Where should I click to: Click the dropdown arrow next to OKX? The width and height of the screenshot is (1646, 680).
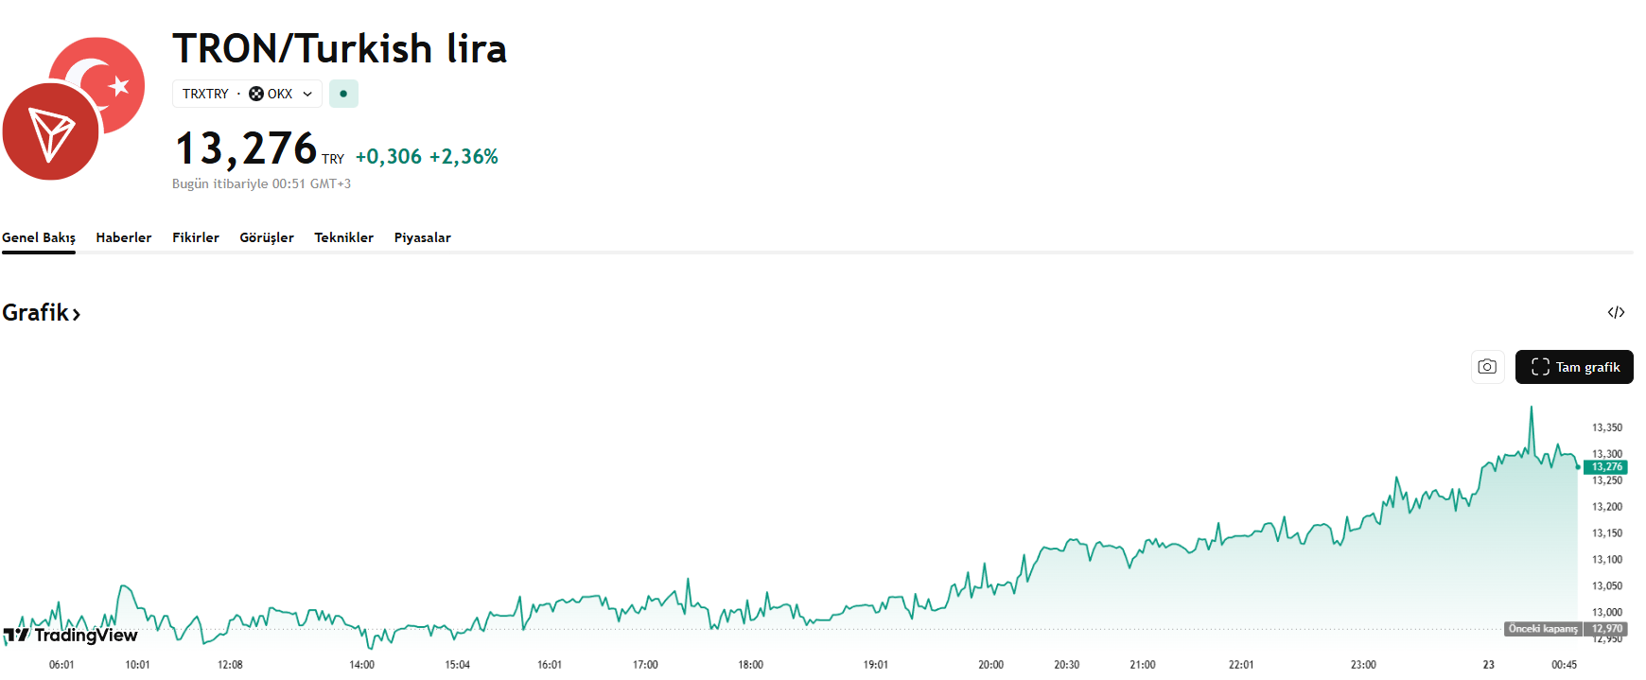[x=307, y=94]
